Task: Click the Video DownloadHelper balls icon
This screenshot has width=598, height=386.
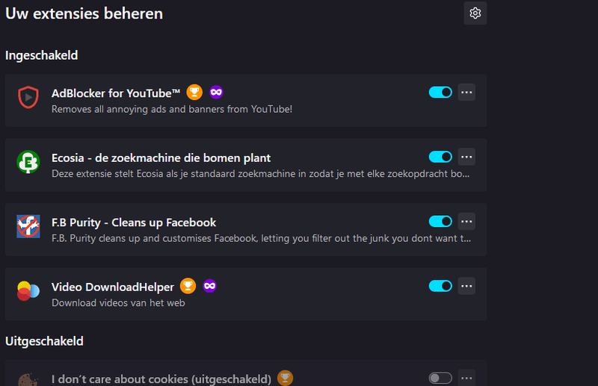Action: (28, 291)
